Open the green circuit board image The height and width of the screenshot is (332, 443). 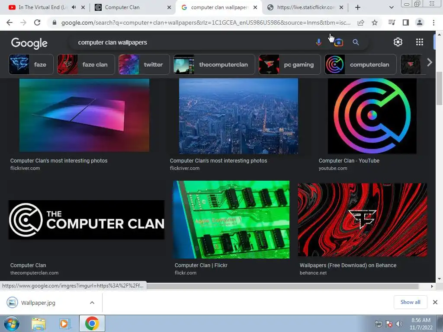(x=231, y=220)
